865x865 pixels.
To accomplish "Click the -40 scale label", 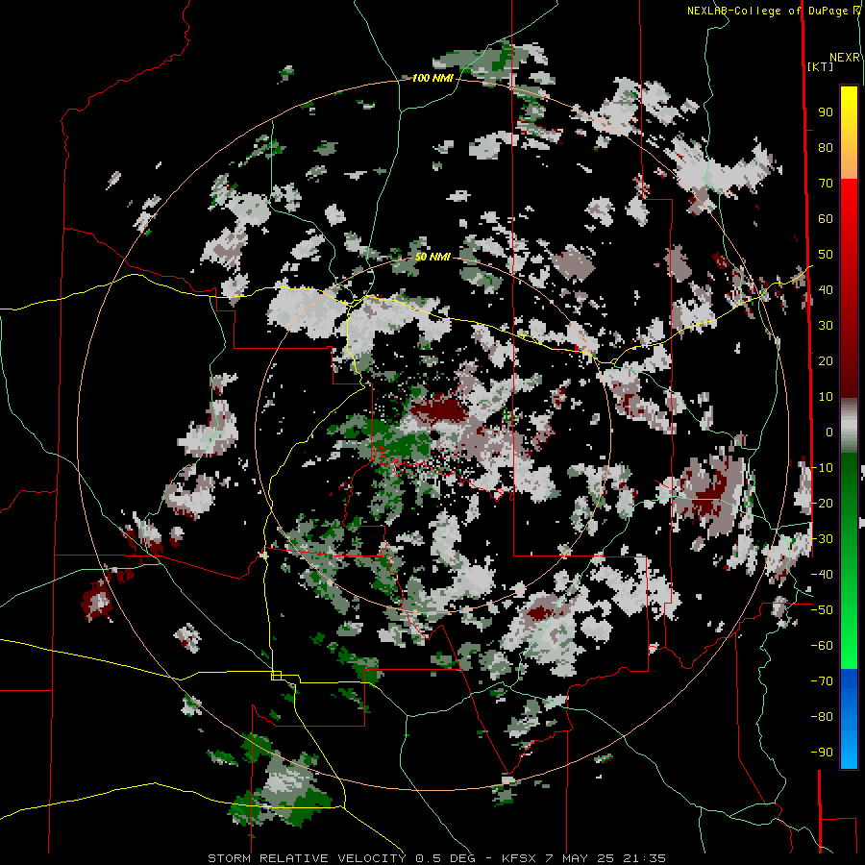I will click(822, 575).
